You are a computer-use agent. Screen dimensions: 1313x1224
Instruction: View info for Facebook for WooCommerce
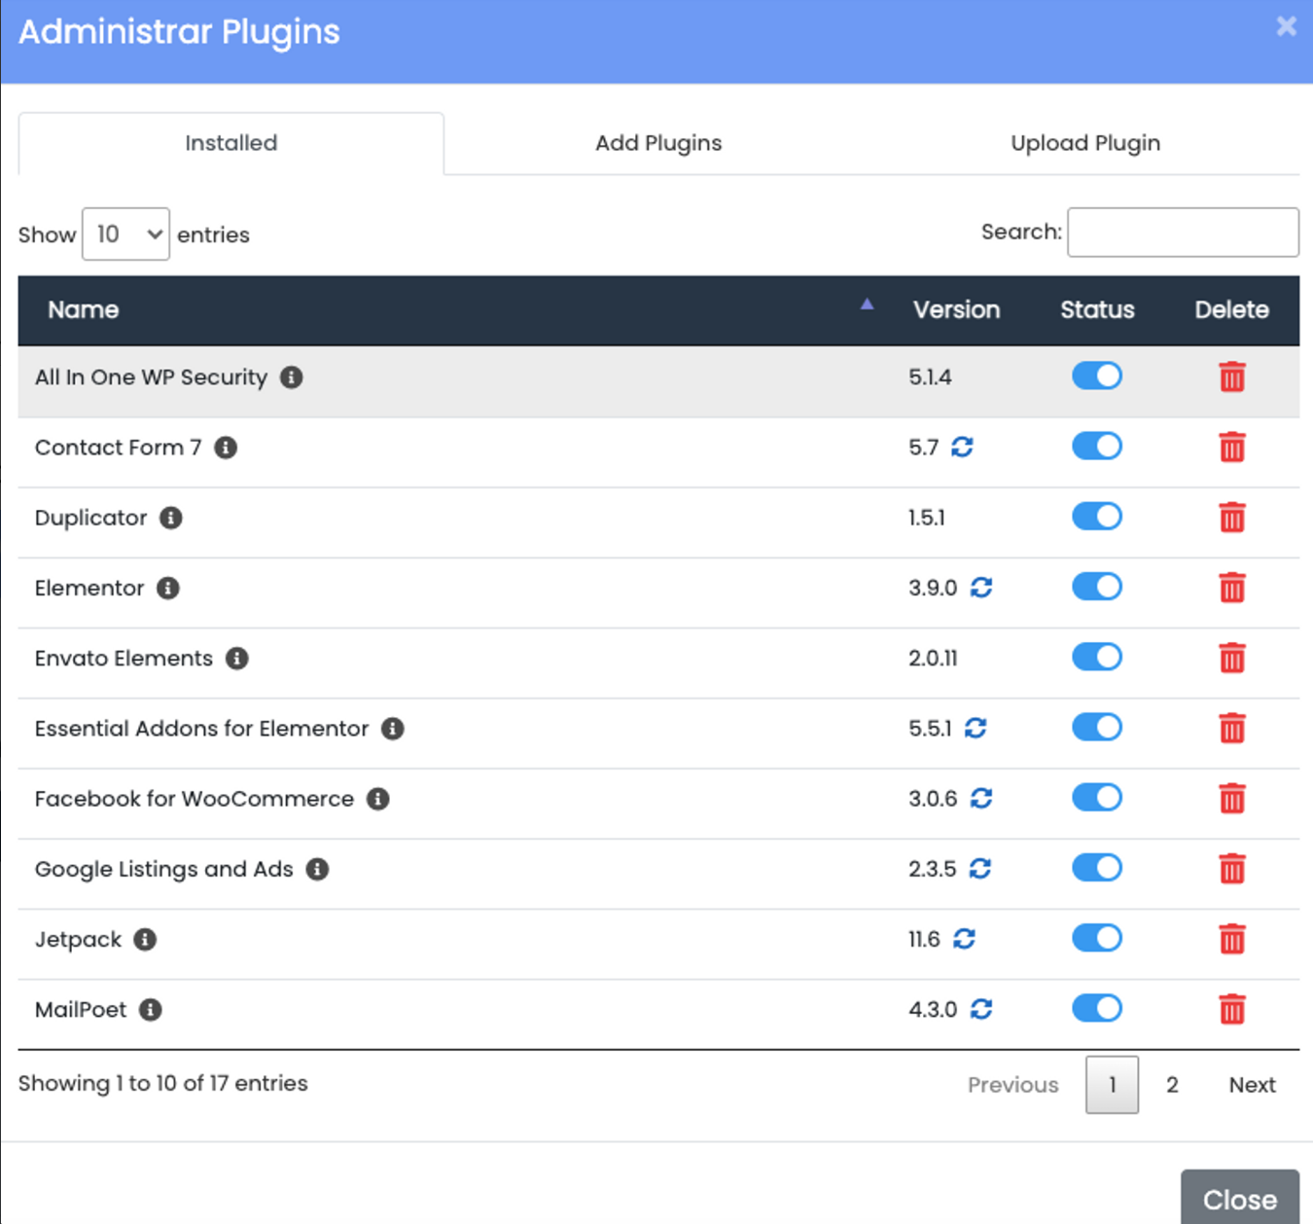pos(378,799)
